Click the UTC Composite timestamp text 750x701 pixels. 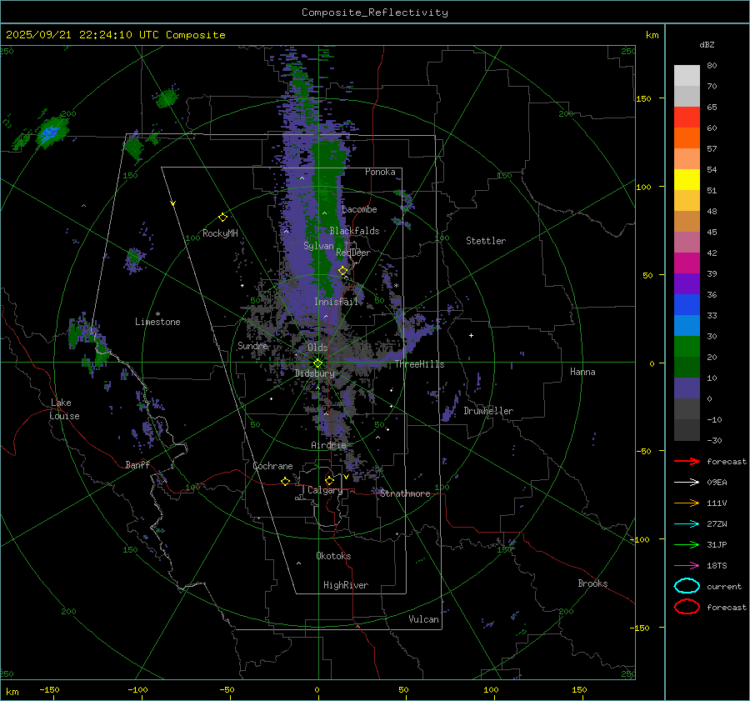[x=116, y=35]
